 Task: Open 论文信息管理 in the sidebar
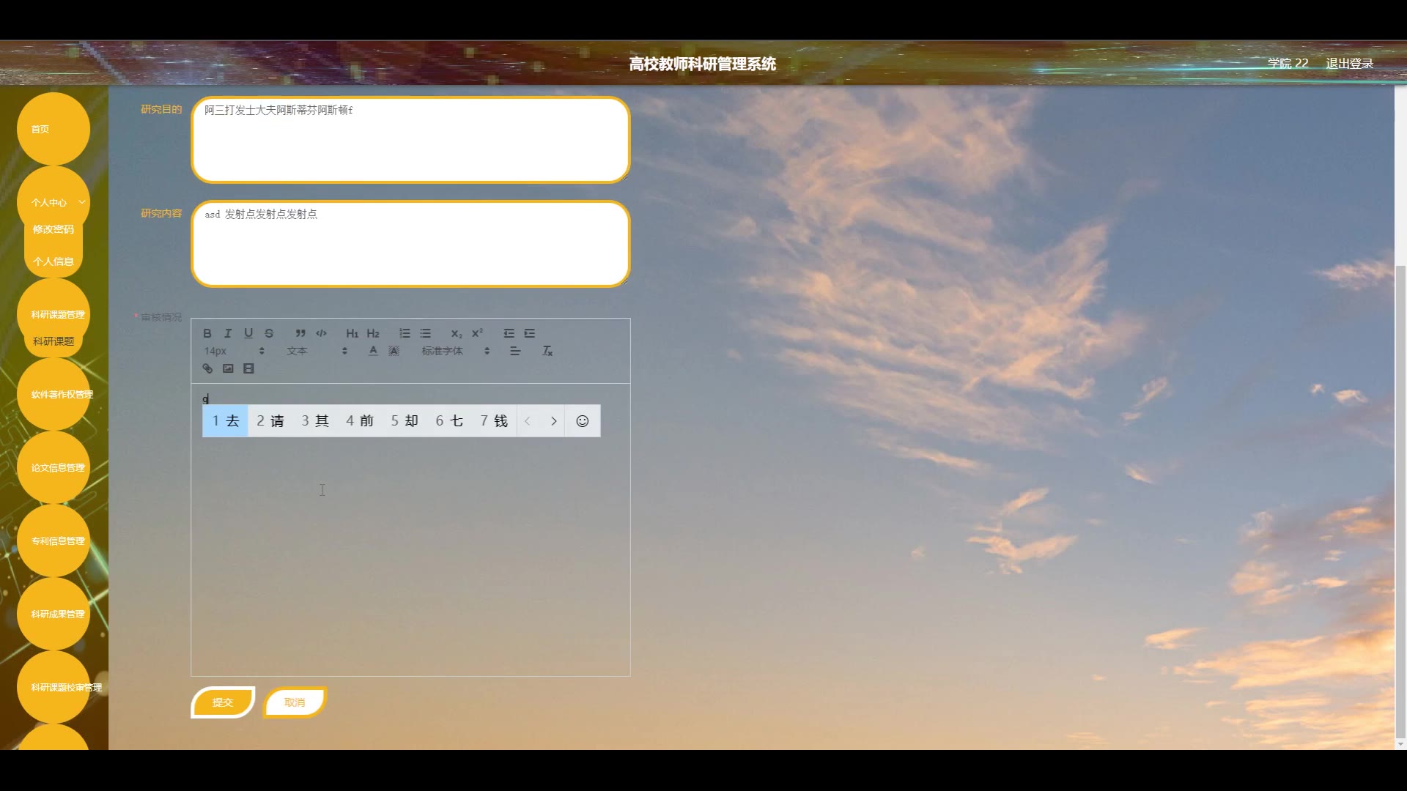pyautogui.click(x=57, y=467)
